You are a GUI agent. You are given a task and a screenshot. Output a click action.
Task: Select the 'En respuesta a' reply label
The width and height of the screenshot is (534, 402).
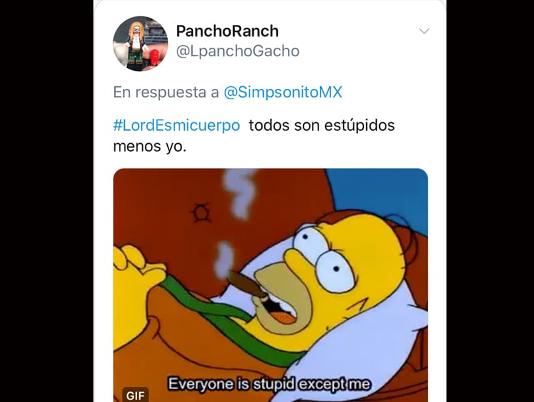(x=166, y=92)
